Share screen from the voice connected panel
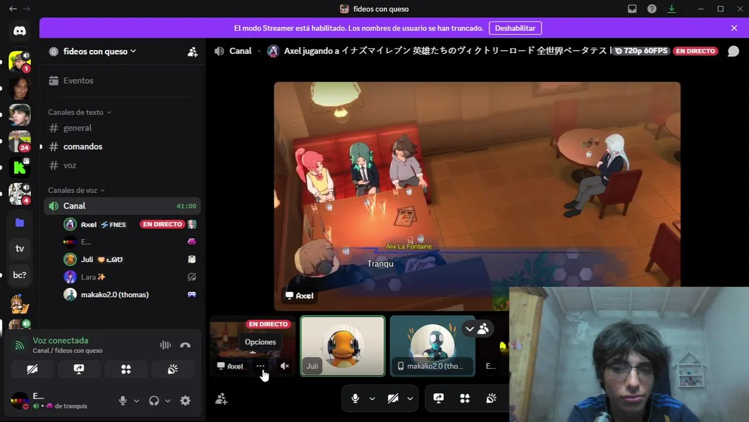The width and height of the screenshot is (749, 422). point(79,369)
